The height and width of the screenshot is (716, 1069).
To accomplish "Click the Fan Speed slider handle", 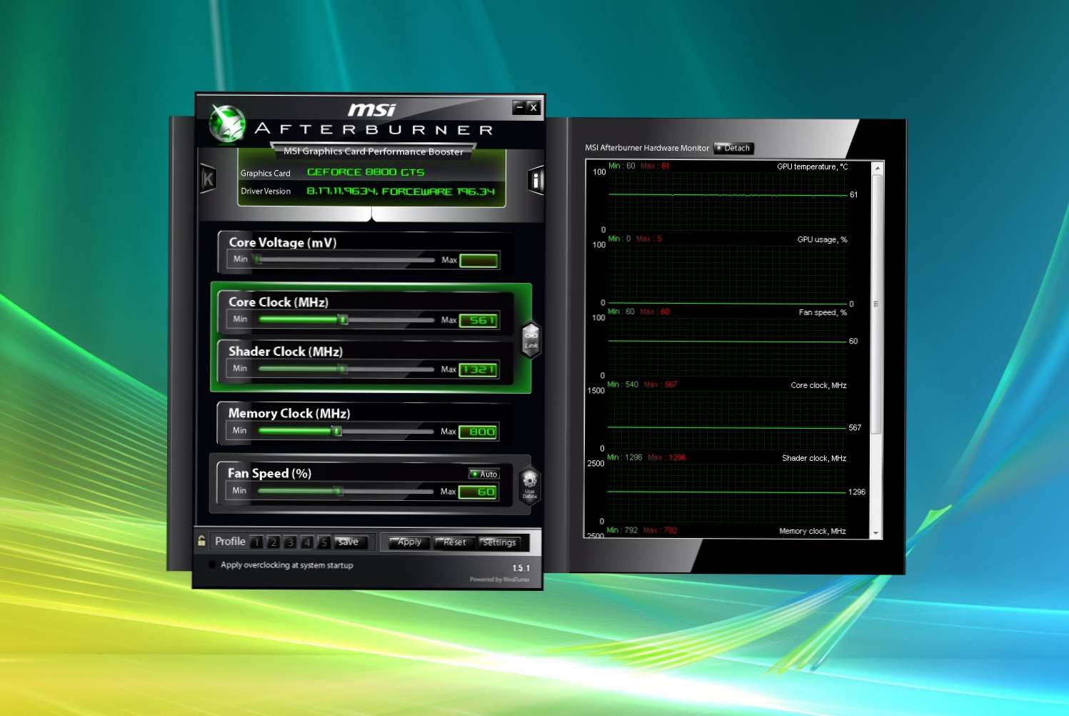I will point(338,491).
